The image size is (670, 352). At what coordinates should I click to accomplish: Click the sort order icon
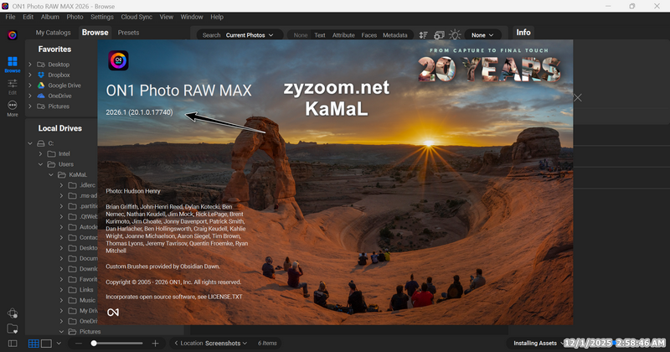click(x=422, y=35)
